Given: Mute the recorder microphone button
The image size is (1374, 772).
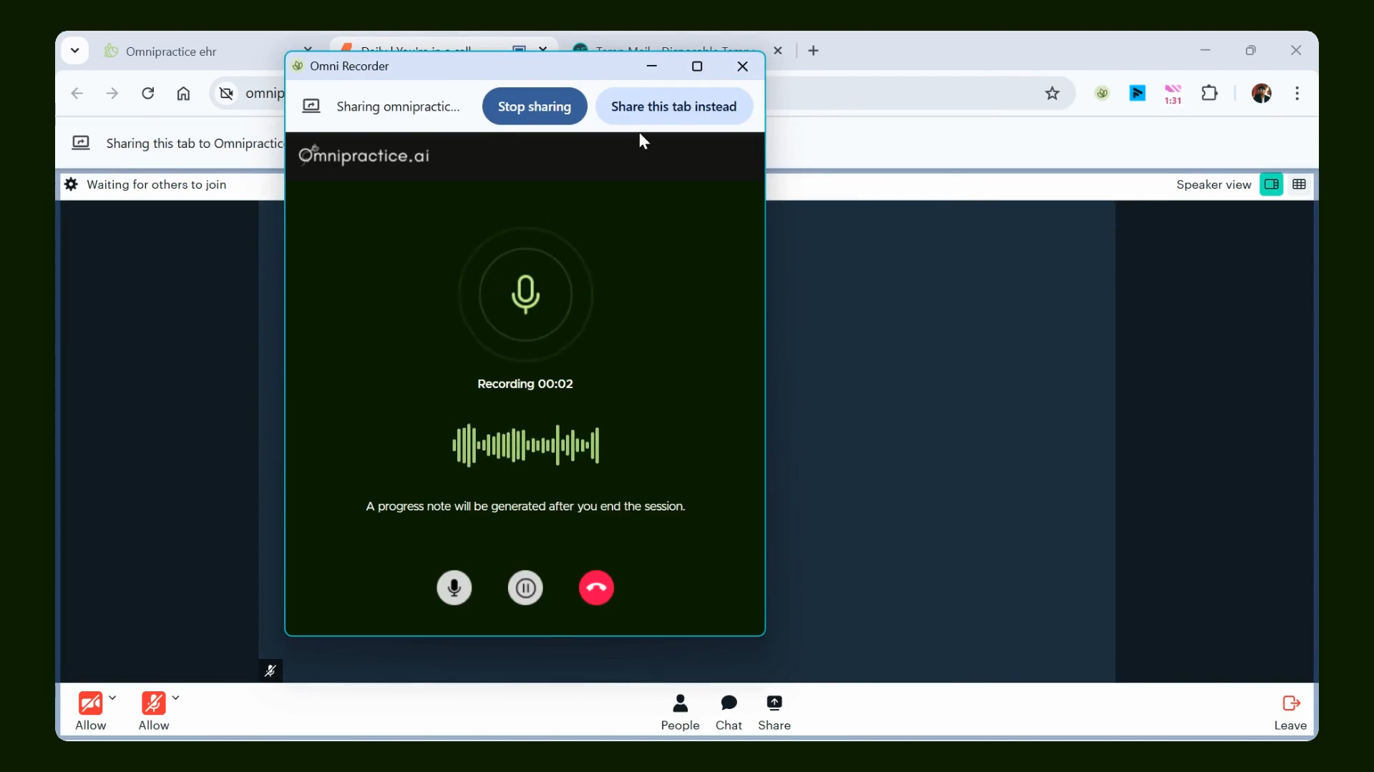Looking at the screenshot, I should 454,588.
